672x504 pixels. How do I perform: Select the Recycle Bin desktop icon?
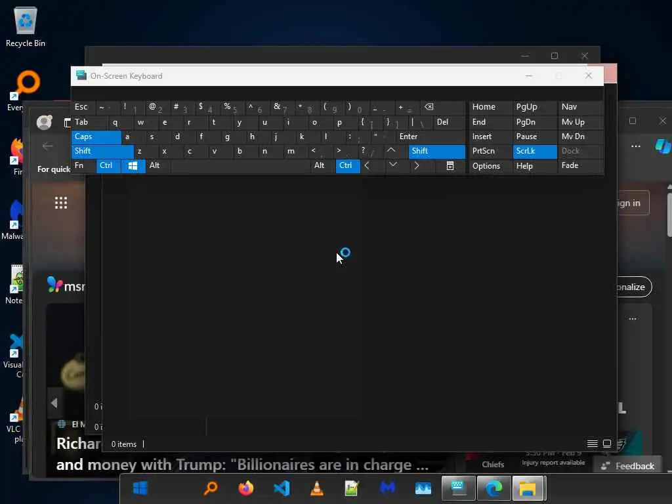point(26,26)
